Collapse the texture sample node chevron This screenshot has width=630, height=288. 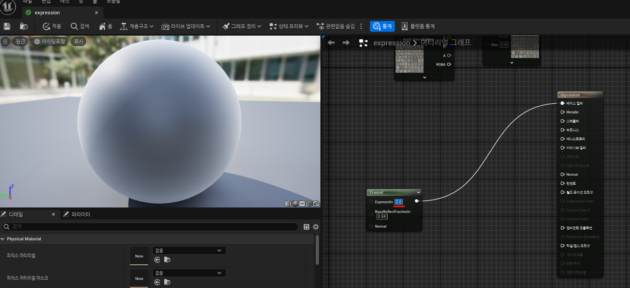click(x=425, y=77)
